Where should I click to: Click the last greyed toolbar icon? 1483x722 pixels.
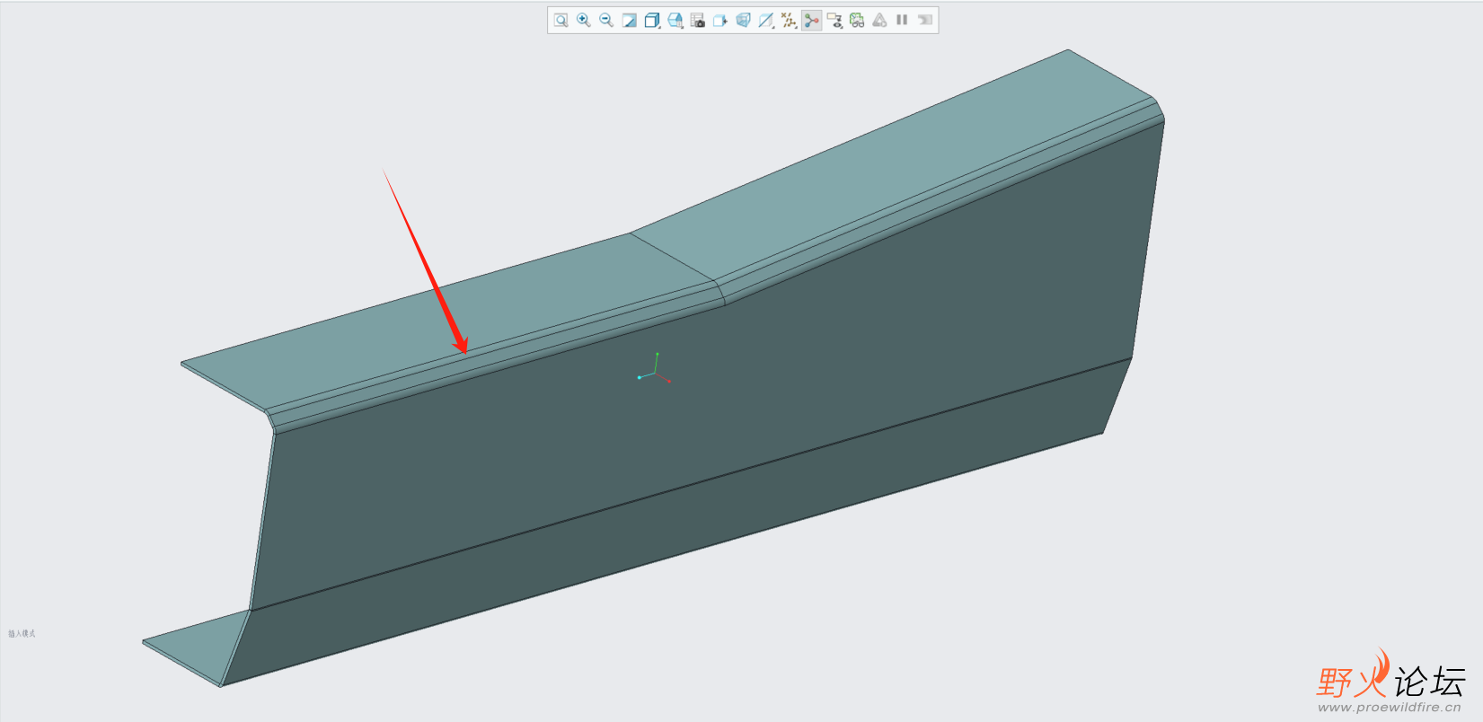coord(925,20)
